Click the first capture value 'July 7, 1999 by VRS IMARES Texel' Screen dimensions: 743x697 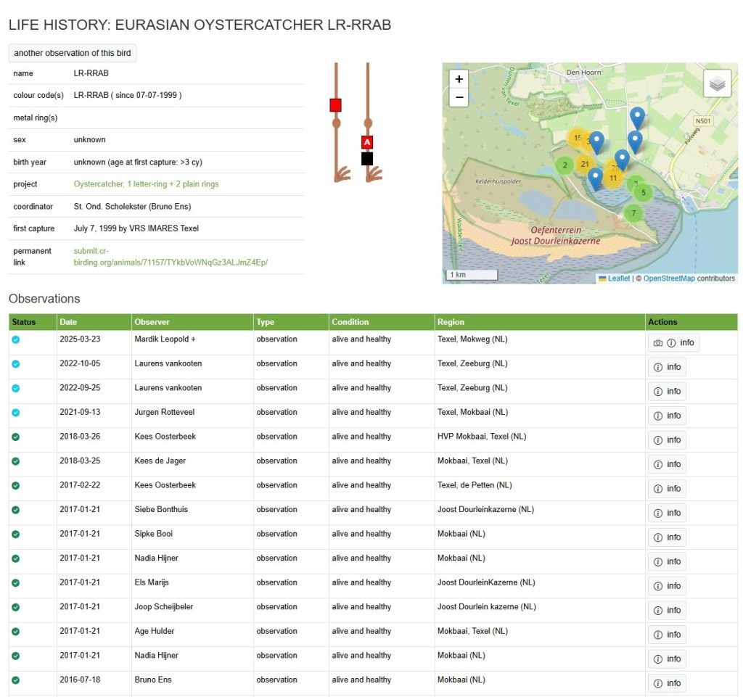136,228
